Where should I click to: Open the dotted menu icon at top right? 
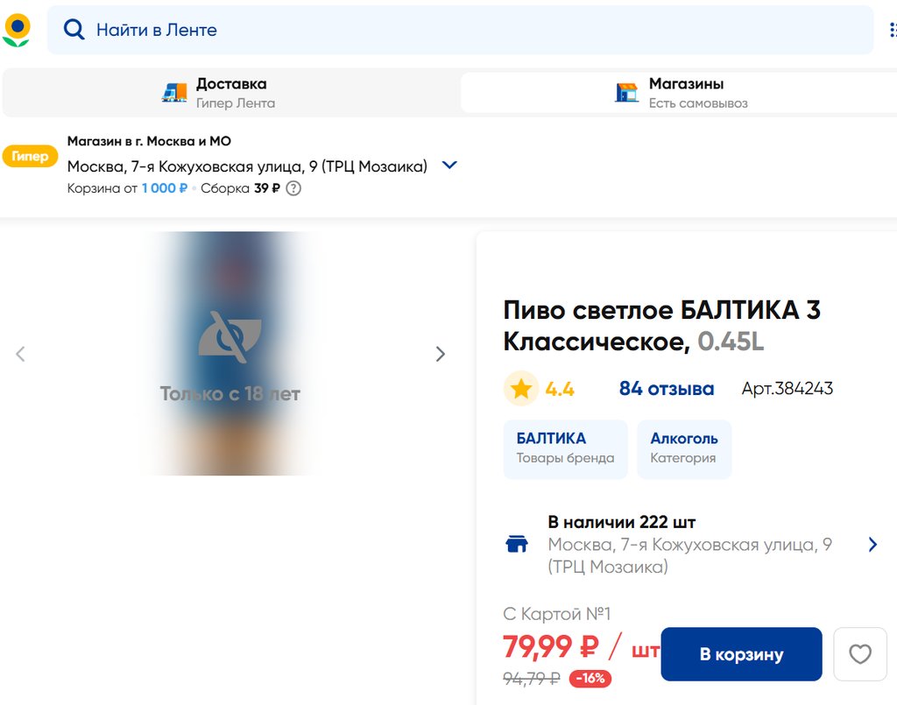893,31
